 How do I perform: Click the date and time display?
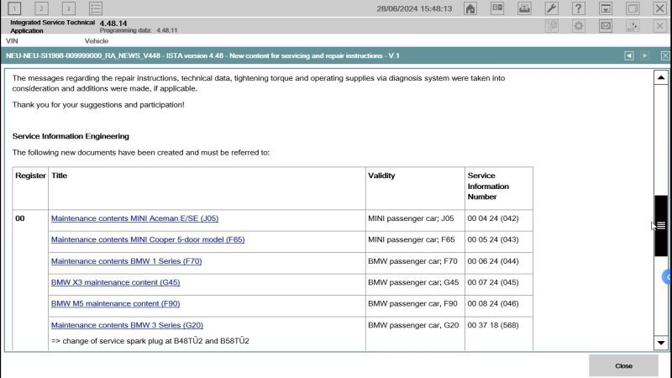pyautogui.click(x=414, y=8)
